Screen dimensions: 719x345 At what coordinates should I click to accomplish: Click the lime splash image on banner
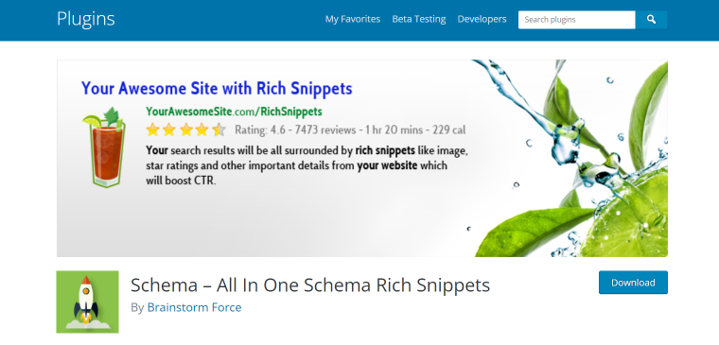(x=570, y=158)
